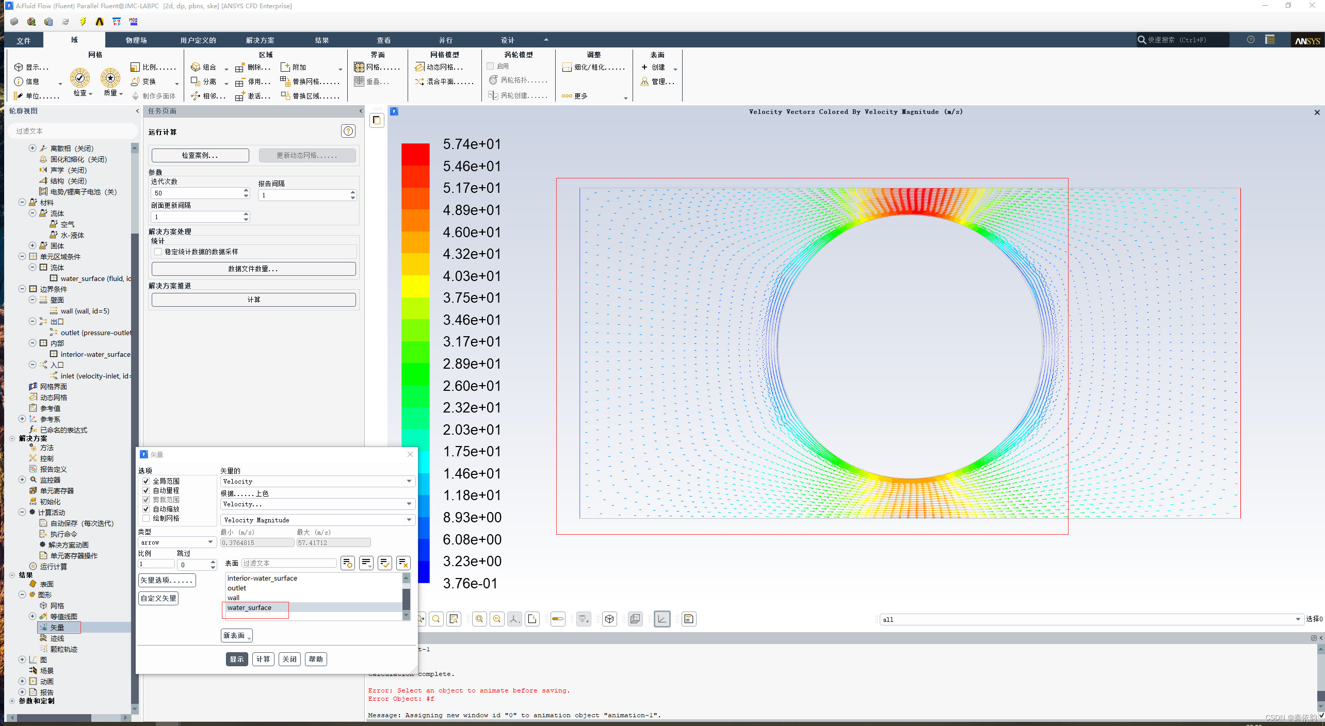
Task: Toggle the 全局范围 checkbox
Action: point(146,481)
